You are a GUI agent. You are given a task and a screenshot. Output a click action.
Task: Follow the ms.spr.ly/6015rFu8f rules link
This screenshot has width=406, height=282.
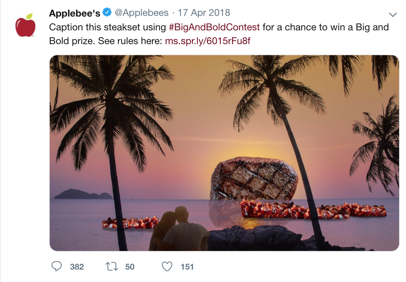(208, 41)
